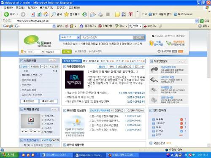Open the Google toolbar search box dropdown
The height and width of the screenshot is (158, 211).
coord(54,26)
